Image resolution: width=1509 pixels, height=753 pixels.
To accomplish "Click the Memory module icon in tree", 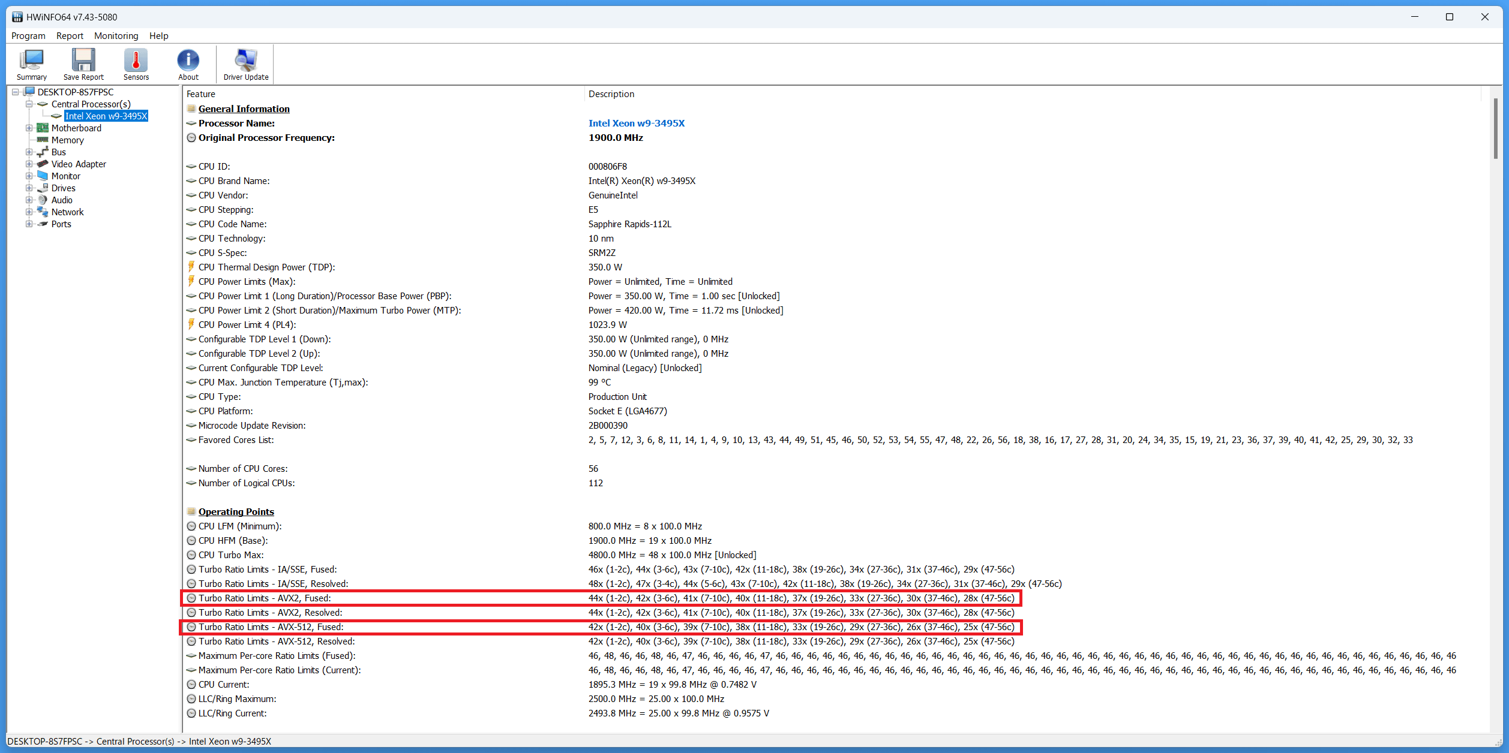I will click(43, 140).
